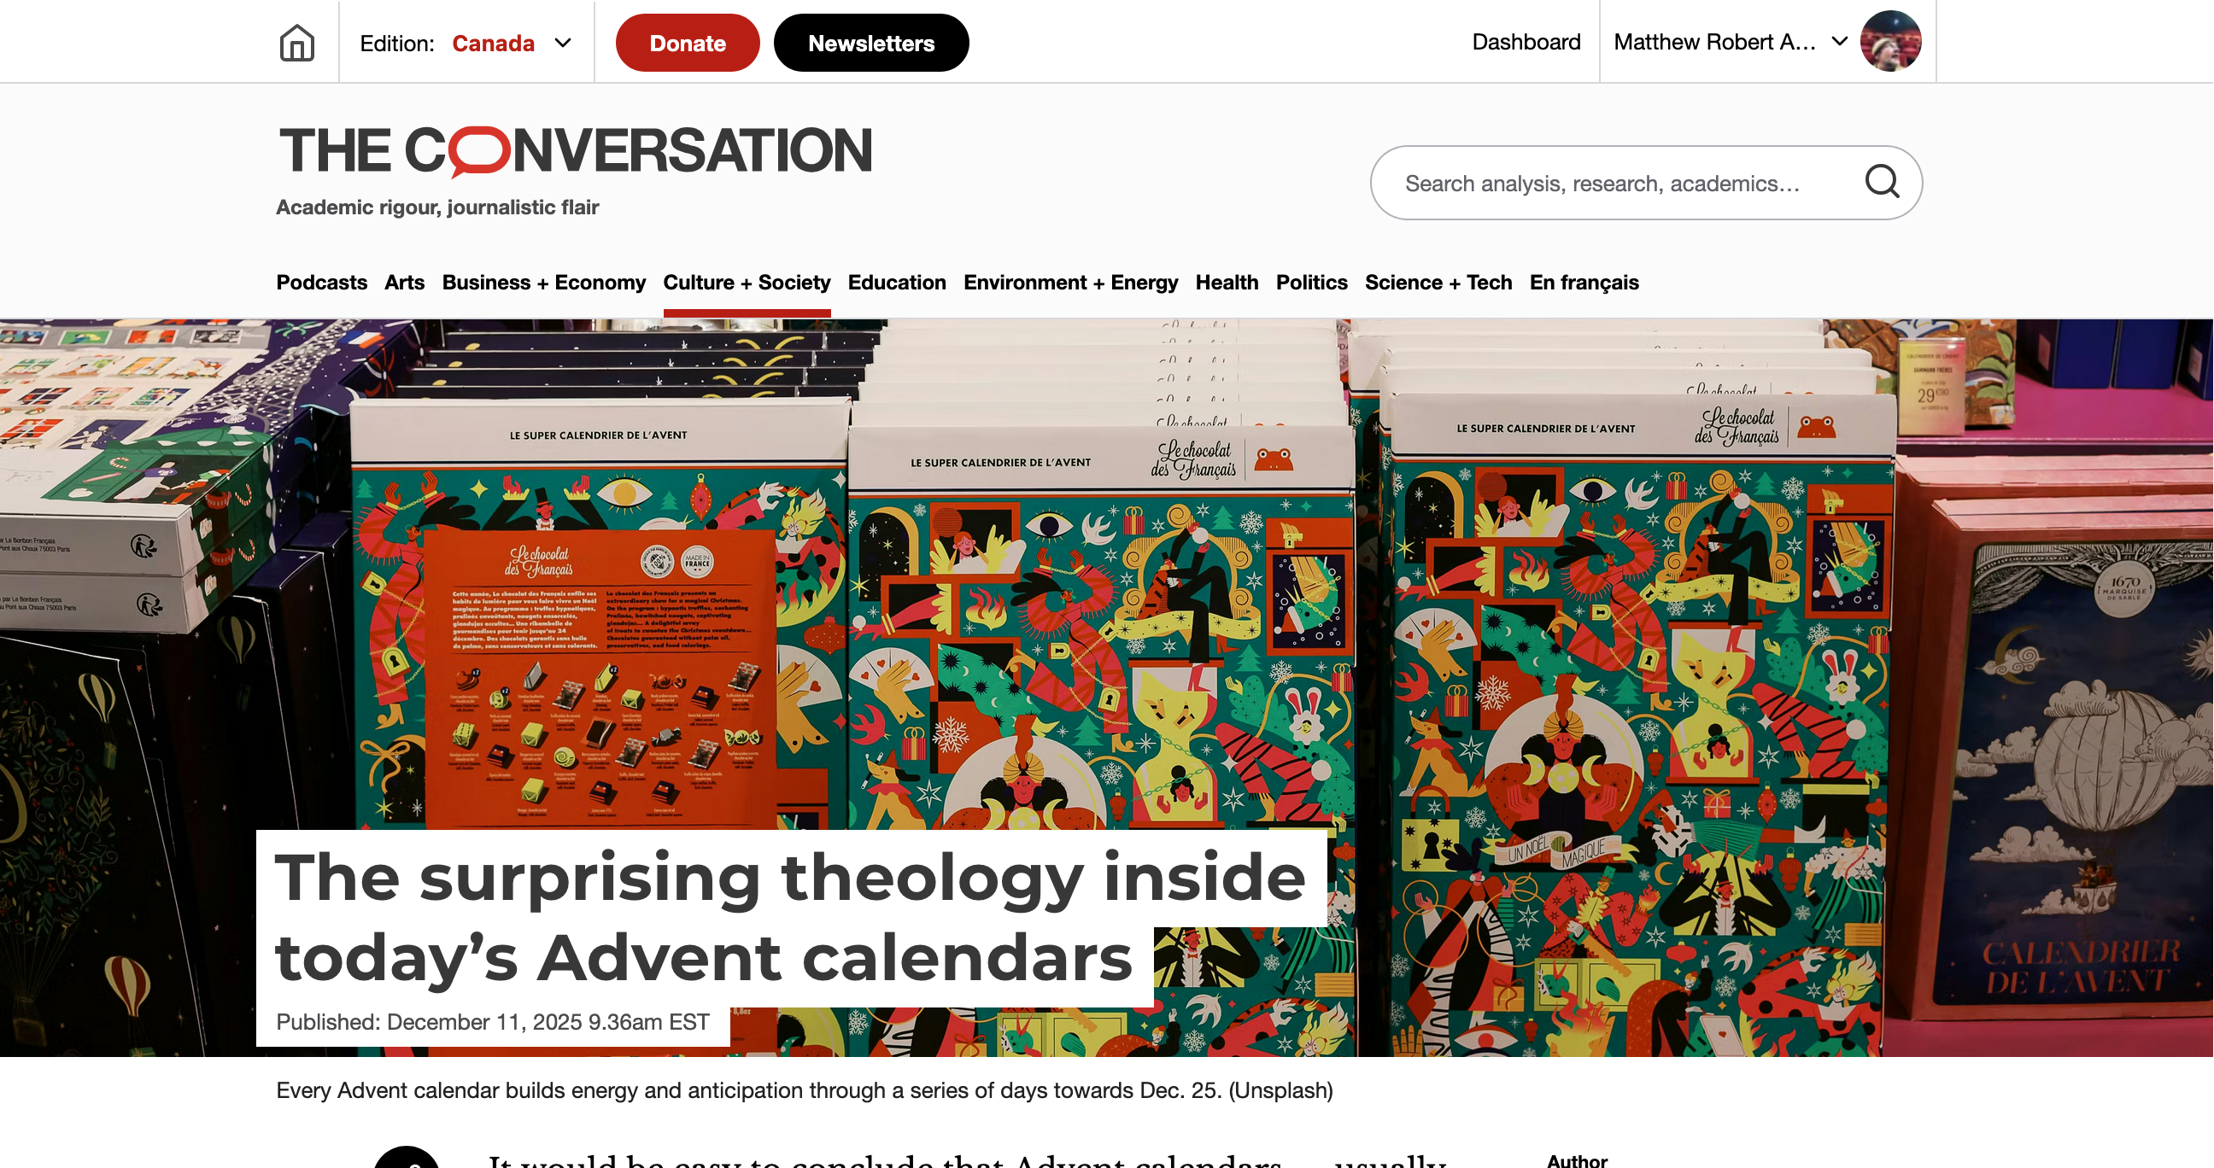The image size is (2214, 1168).
Task: Click The Conversation logo
Action: [575, 151]
